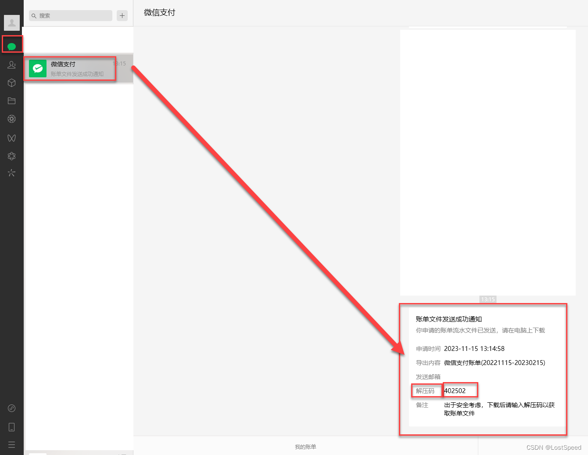Click the plus button beside the search box
This screenshot has width=588, height=455.
click(122, 15)
